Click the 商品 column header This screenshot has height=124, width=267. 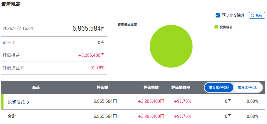[x=36, y=87]
